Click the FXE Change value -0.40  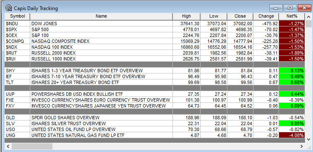coord(266,100)
